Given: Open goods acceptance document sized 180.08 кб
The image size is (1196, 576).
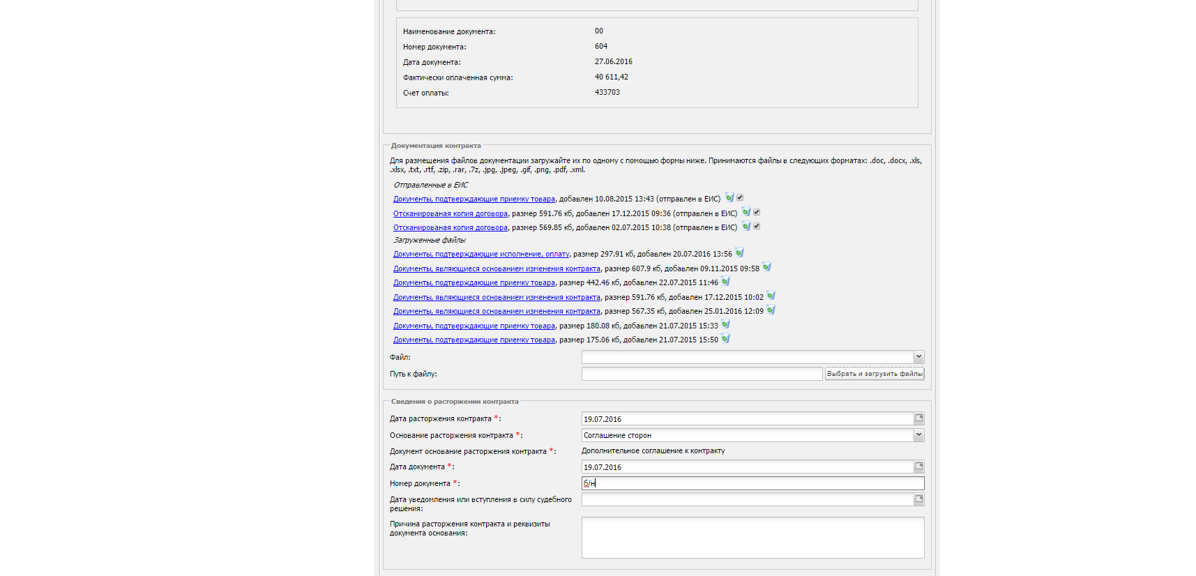Looking at the screenshot, I should pos(474,326).
